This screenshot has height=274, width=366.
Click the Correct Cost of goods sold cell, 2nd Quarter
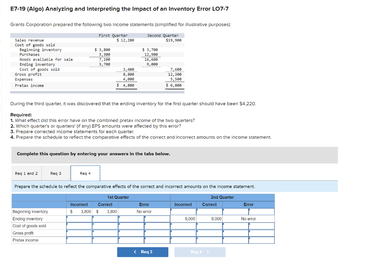pos(209,226)
